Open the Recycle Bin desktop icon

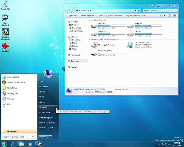tap(5, 6)
